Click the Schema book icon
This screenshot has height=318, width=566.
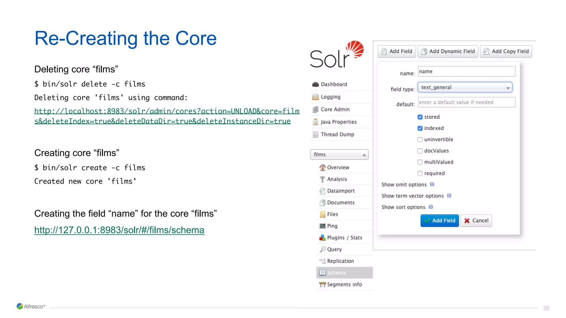[322, 273]
